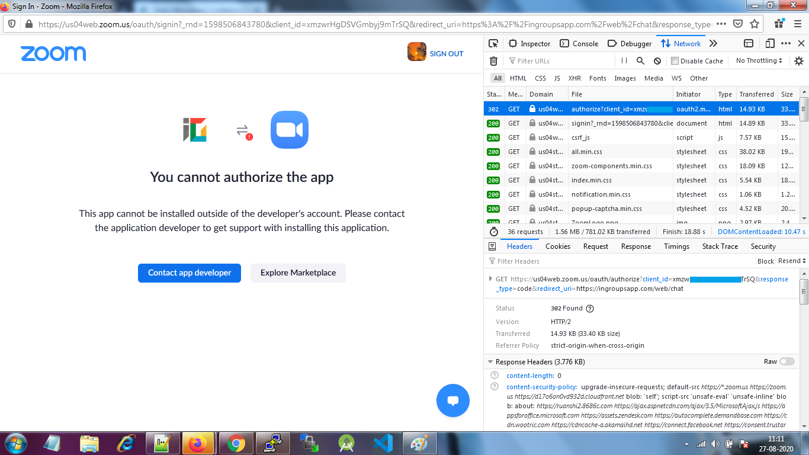Filter network requests by Images

point(625,78)
